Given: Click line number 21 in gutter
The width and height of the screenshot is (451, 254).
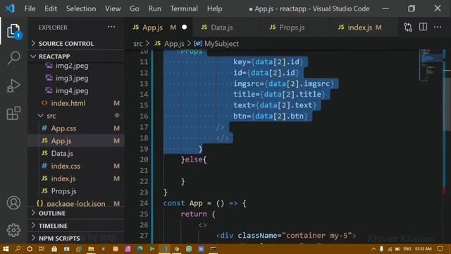Looking at the screenshot, I should tap(144, 171).
